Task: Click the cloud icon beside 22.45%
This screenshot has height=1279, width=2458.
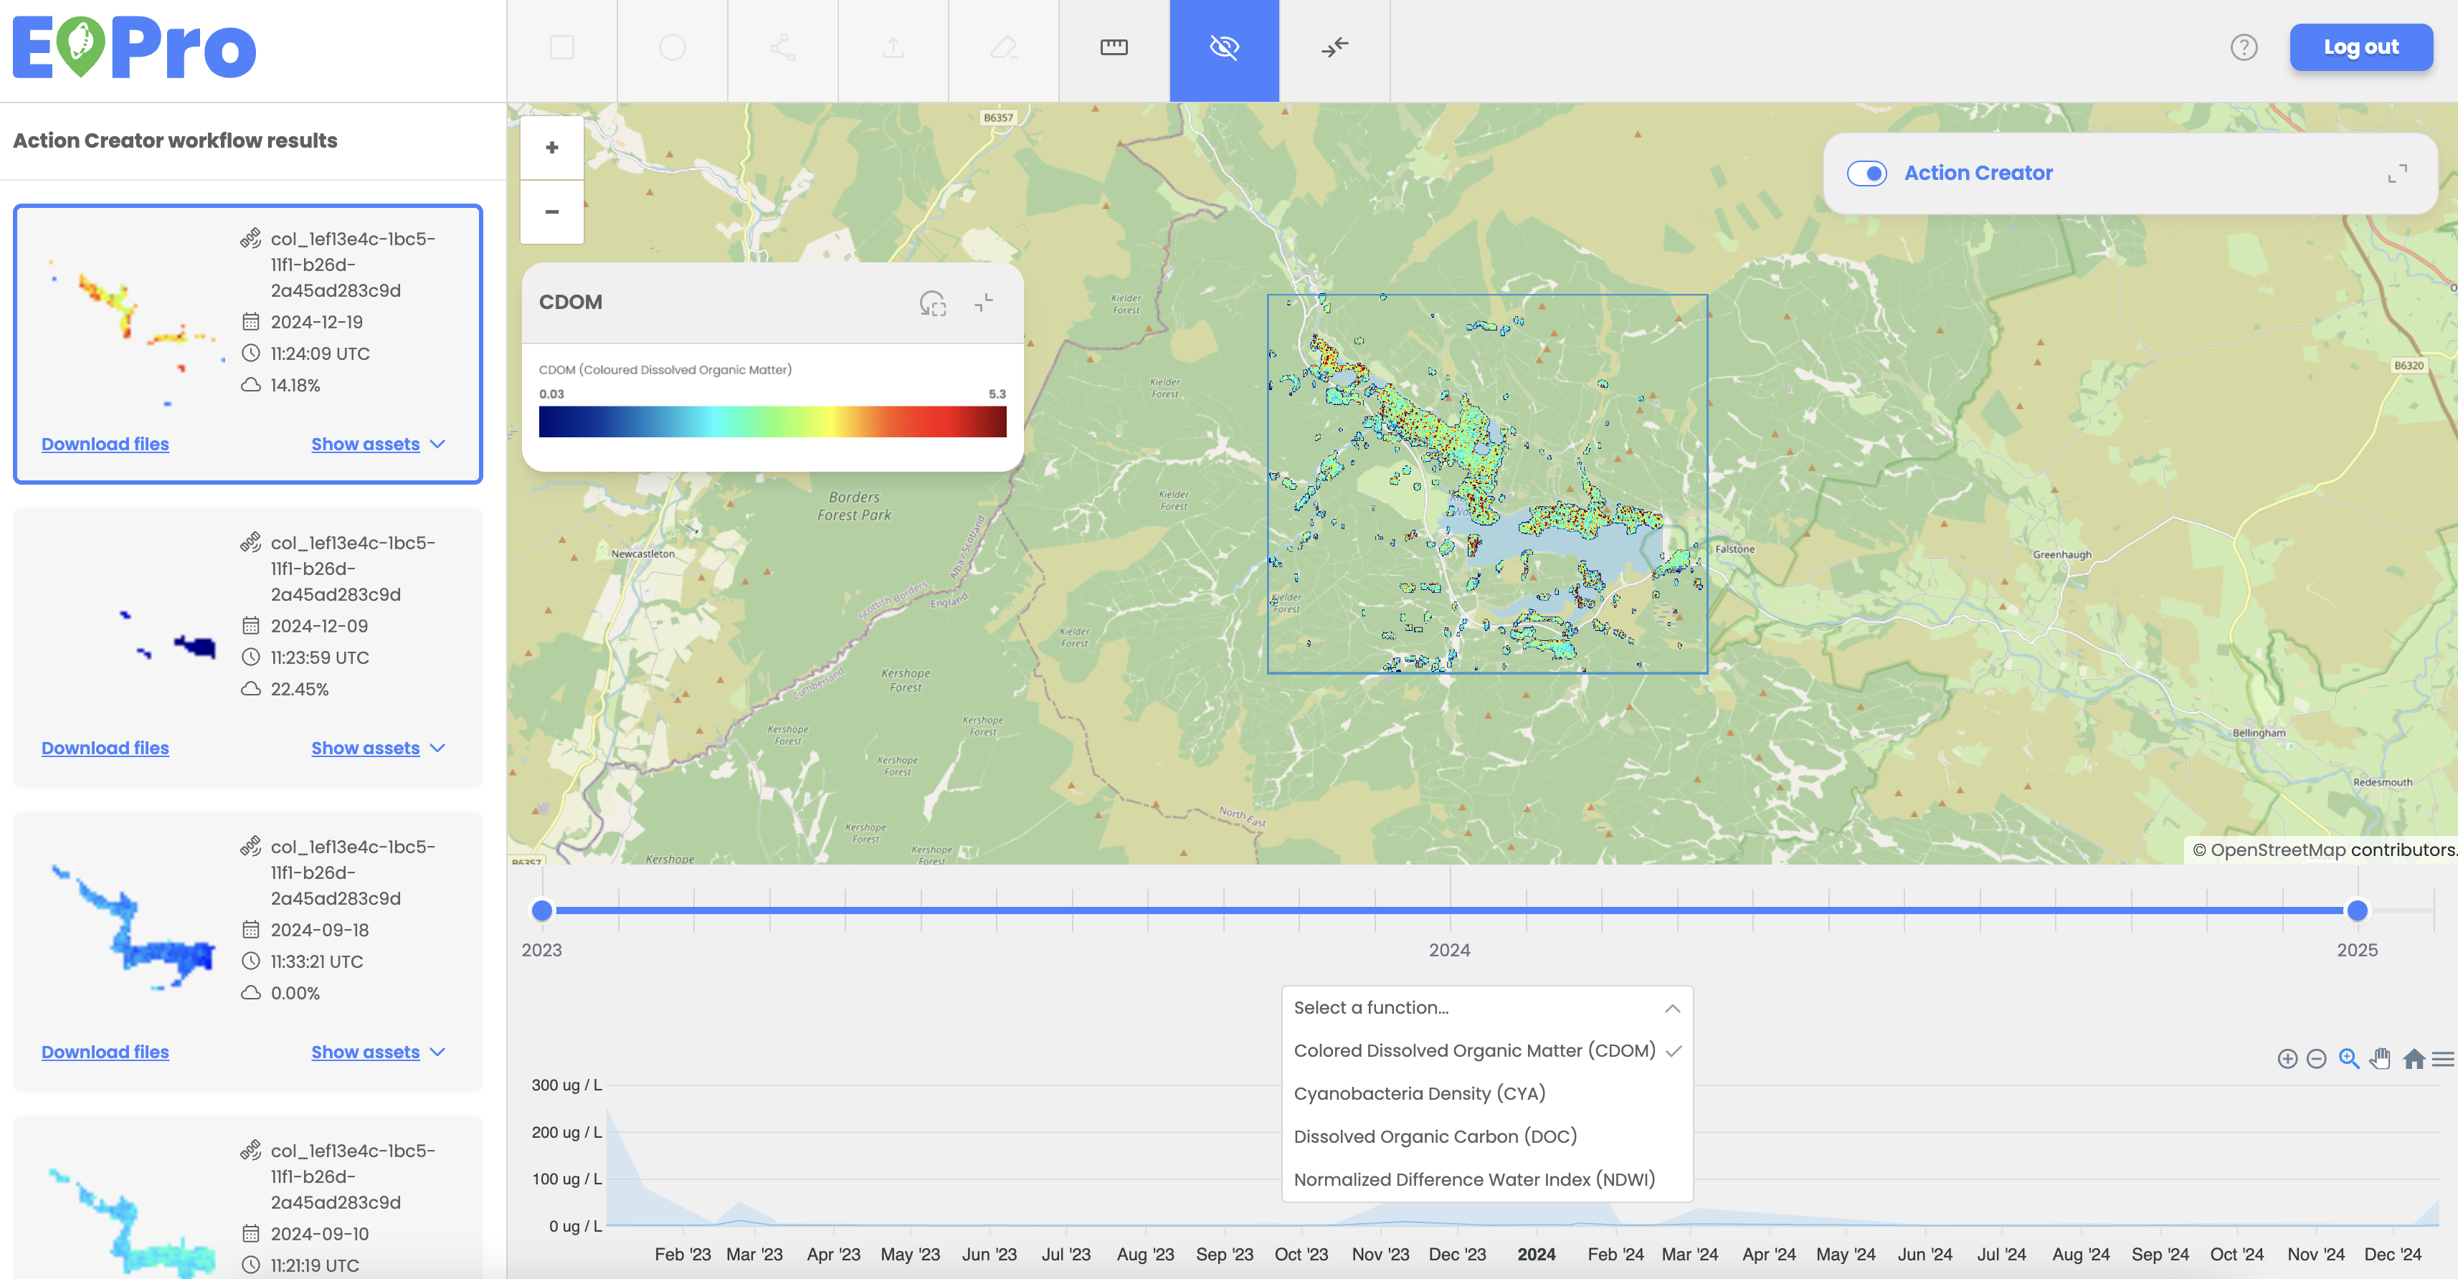Action: tap(251, 689)
